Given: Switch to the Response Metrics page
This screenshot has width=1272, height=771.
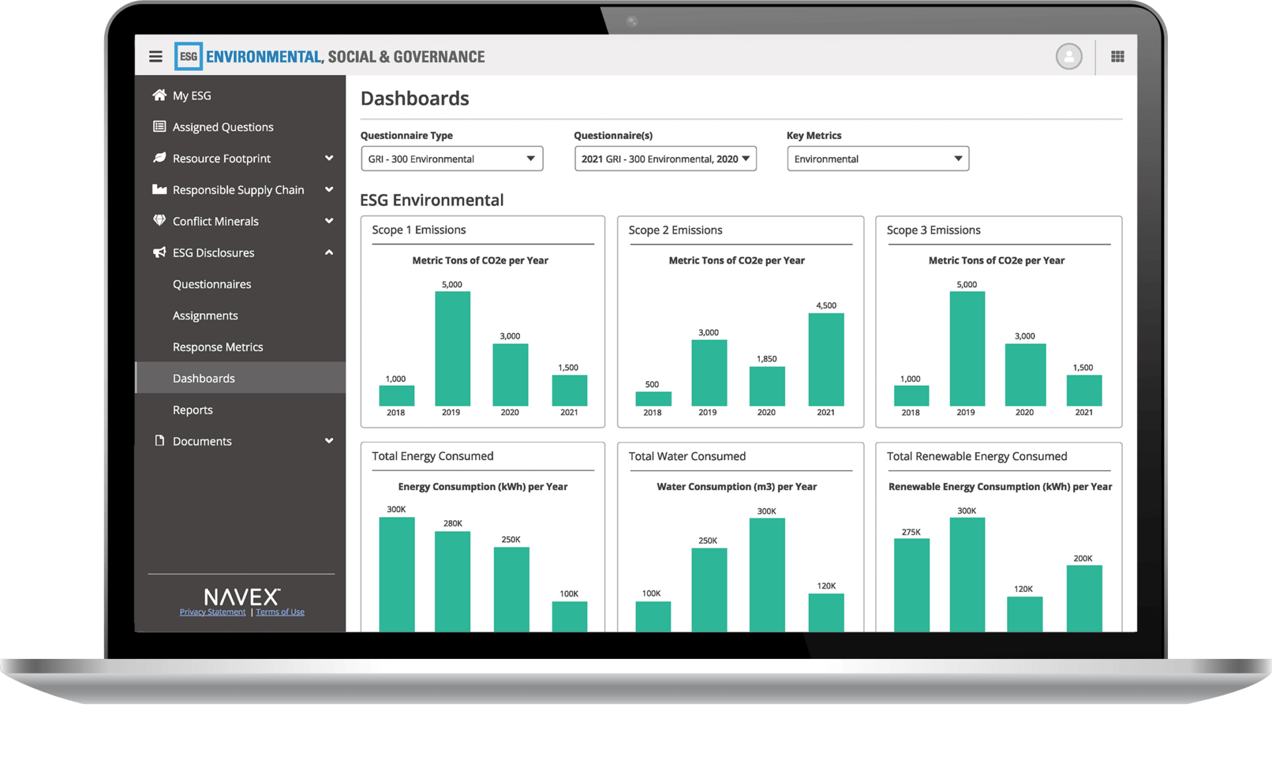Looking at the screenshot, I should tap(218, 346).
